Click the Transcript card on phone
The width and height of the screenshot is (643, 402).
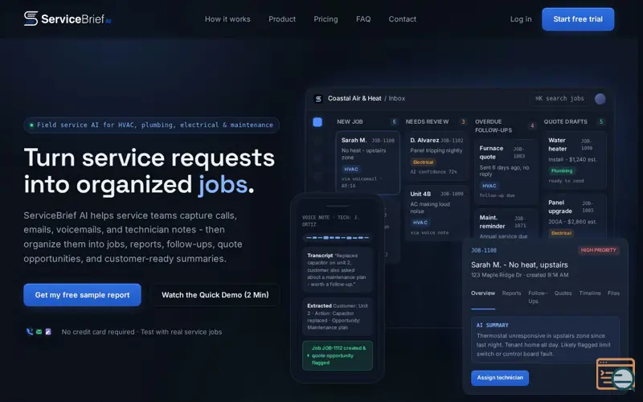(338, 269)
